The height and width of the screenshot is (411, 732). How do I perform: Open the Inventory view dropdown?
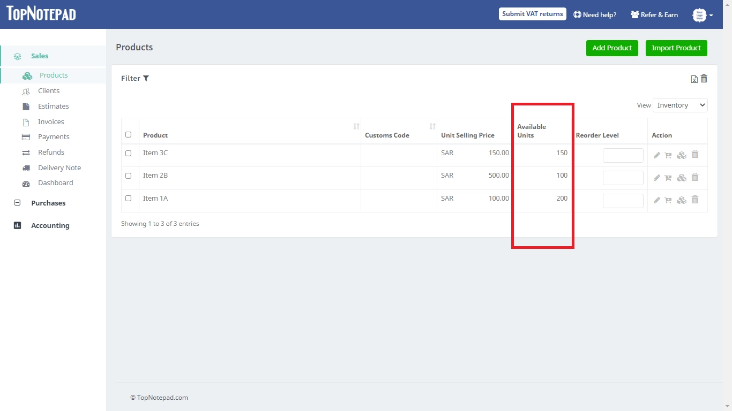[679, 105]
